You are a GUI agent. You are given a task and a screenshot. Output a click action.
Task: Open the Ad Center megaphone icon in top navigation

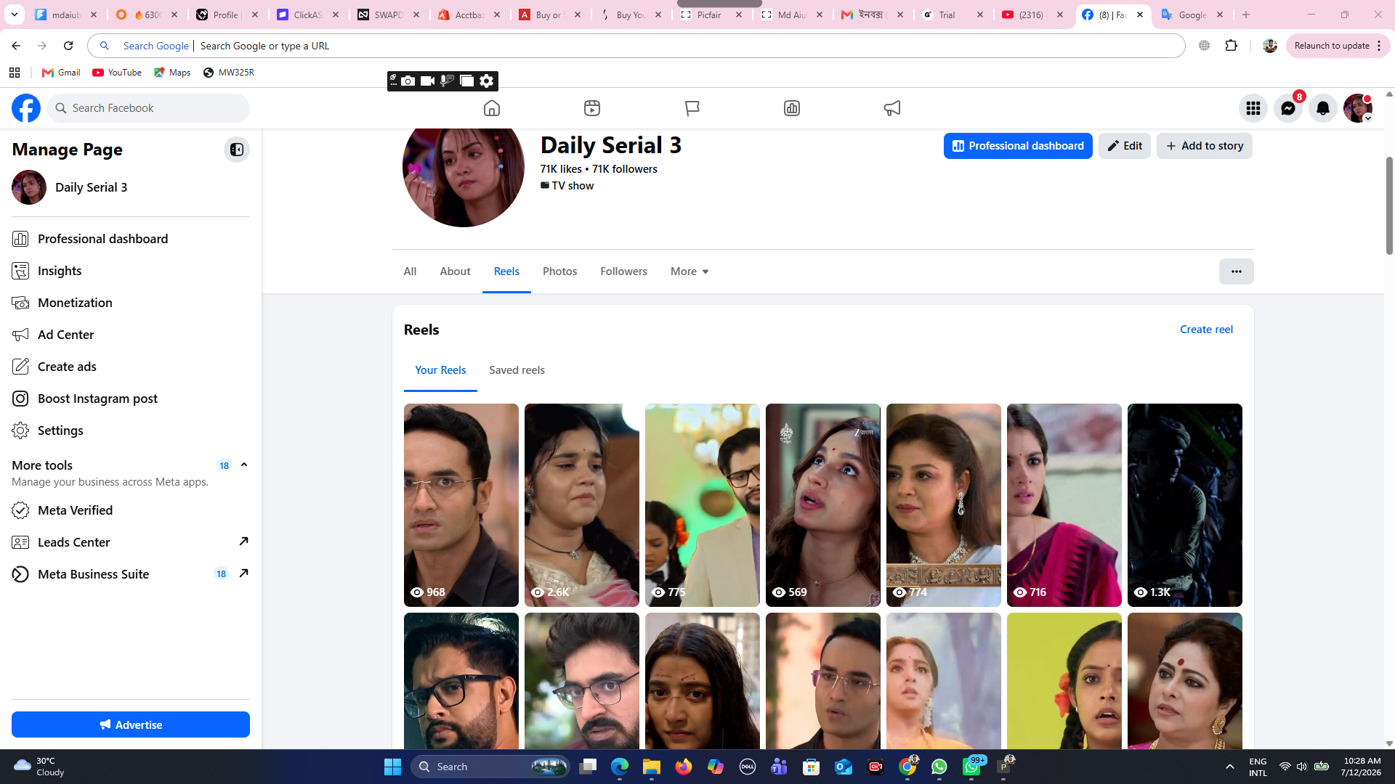(x=892, y=108)
